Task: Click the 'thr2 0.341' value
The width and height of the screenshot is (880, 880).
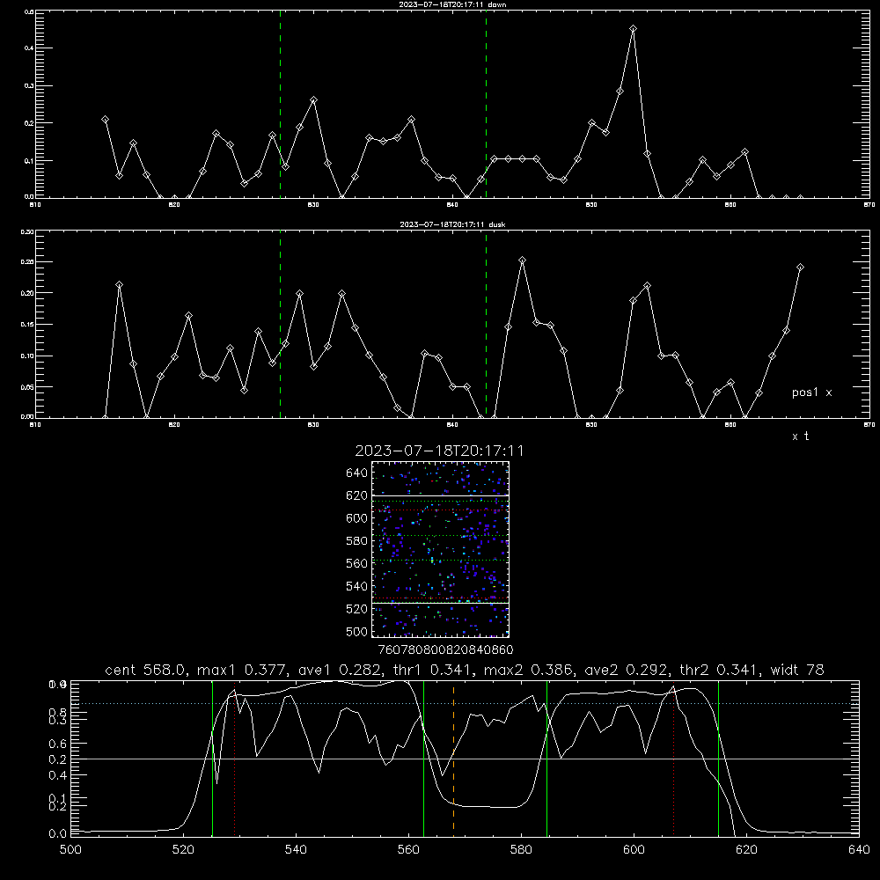Action: [720, 670]
